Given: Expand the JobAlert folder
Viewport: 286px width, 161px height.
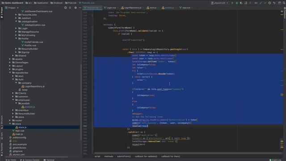Looking at the screenshot, I should [x=16, y=18].
